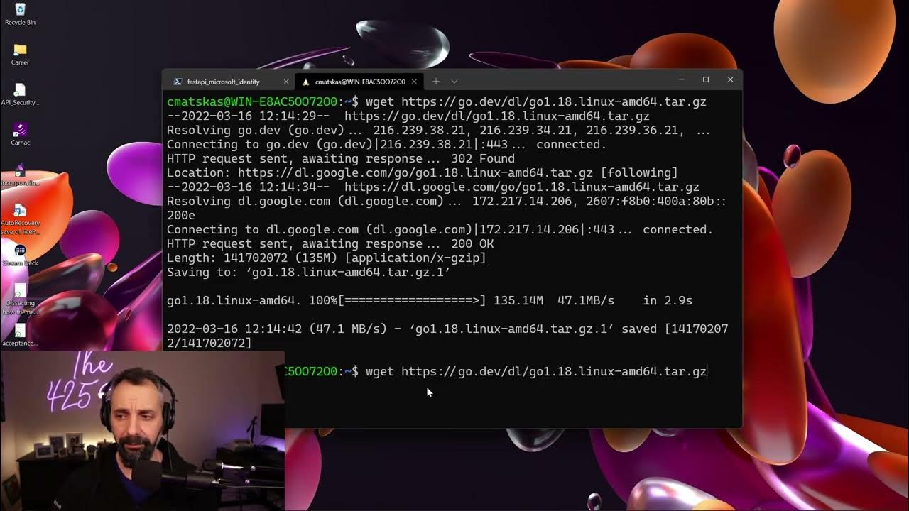
Task: Close the cmatskas@WIN-E8AC5OO72O0 terminal tab
Action: coord(414,82)
